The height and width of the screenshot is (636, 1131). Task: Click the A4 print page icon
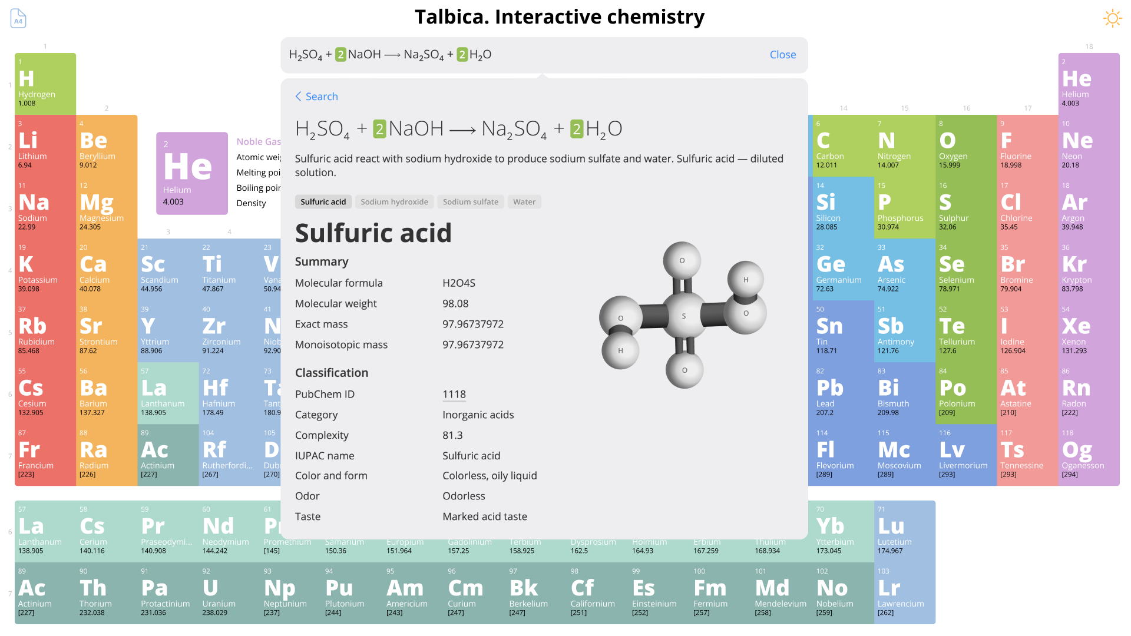point(18,18)
